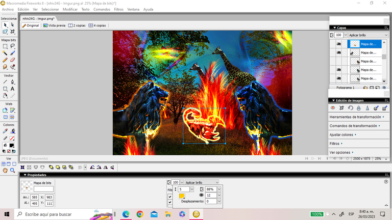Image resolution: width=392 pixels, height=220 pixels.
Task: Collapse the Propiedades panel
Action: coord(24,175)
